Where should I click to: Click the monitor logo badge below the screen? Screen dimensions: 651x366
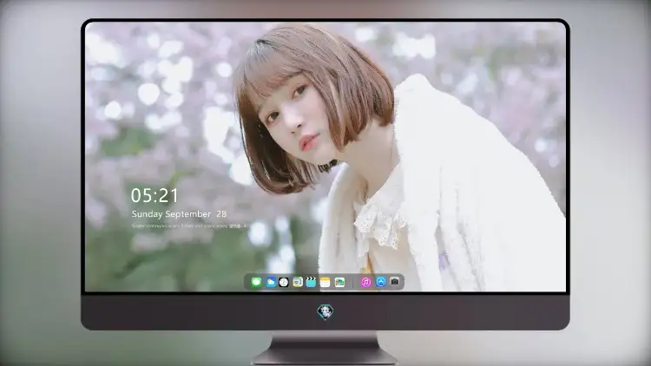pos(325,311)
